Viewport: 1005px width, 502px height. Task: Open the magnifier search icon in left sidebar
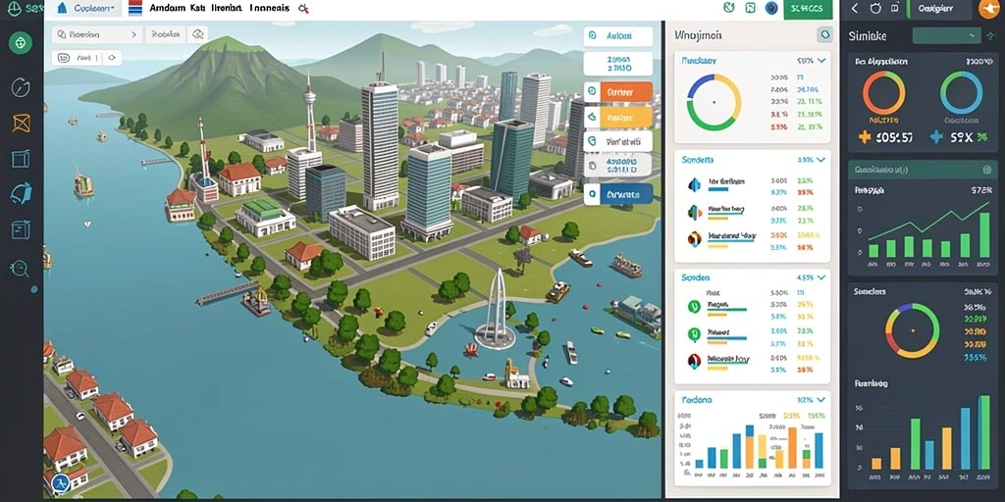tap(20, 268)
